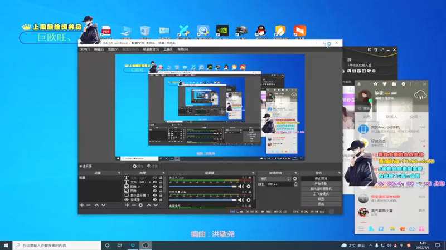Remove scene with the minus icon
Screen dimensions: 446x250
(89, 205)
